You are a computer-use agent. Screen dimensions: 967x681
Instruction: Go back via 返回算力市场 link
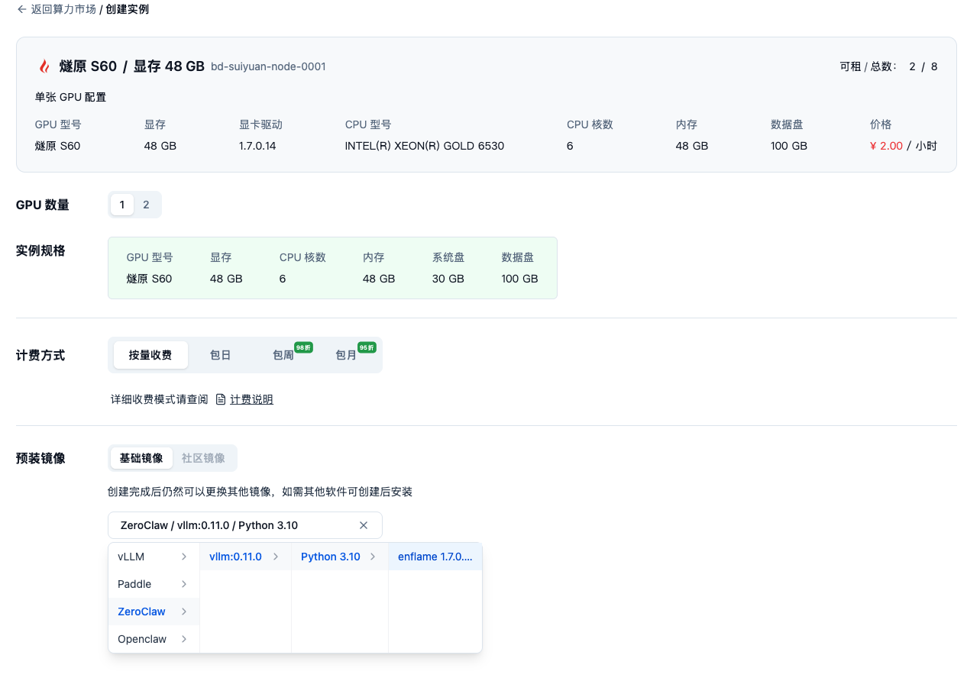(63, 9)
